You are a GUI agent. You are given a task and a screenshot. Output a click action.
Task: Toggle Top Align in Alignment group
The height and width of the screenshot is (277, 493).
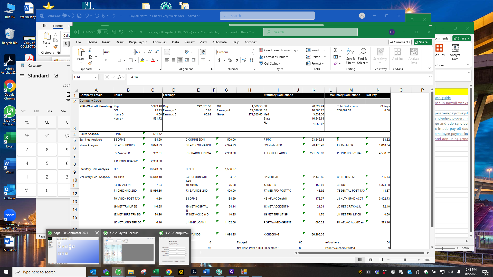(x=167, y=52)
